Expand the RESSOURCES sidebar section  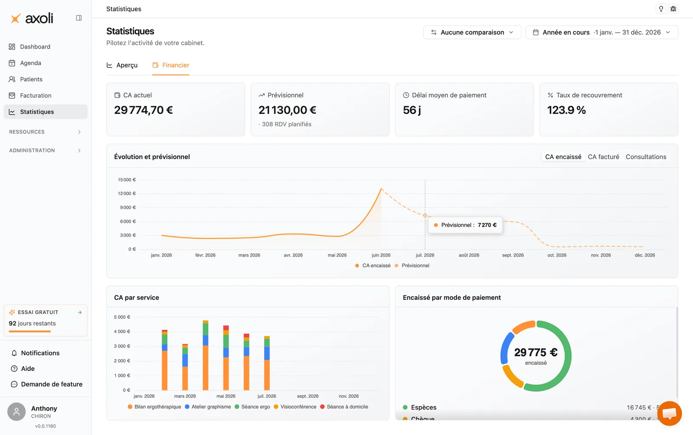click(x=45, y=132)
